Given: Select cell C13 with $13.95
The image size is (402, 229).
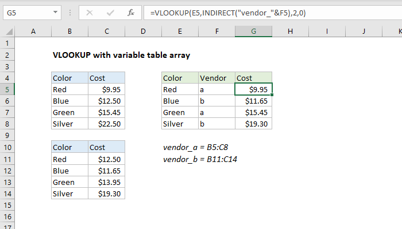Looking at the screenshot, I should (x=107, y=182).
